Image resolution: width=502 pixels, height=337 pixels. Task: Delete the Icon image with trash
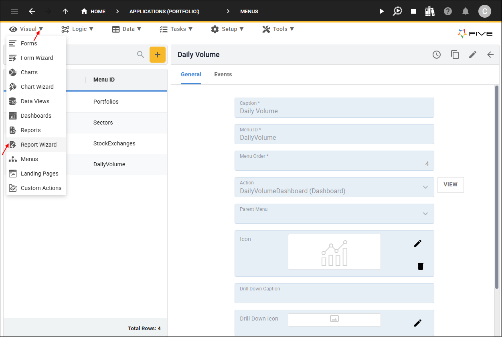(x=420, y=266)
